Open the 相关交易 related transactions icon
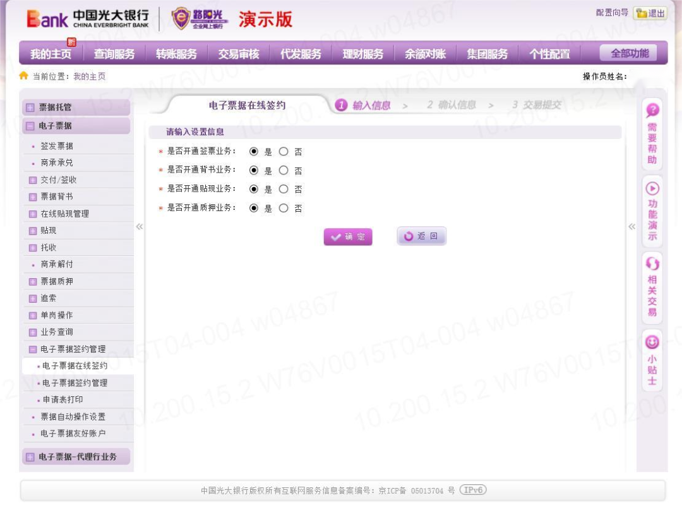This screenshot has height=512, width=682. pyautogui.click(x=652, y=264)
